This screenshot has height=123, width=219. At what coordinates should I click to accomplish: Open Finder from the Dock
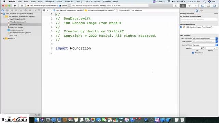37,120
